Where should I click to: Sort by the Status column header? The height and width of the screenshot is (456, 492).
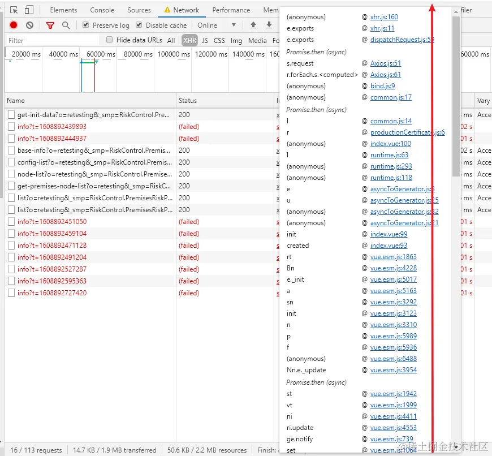225,101
